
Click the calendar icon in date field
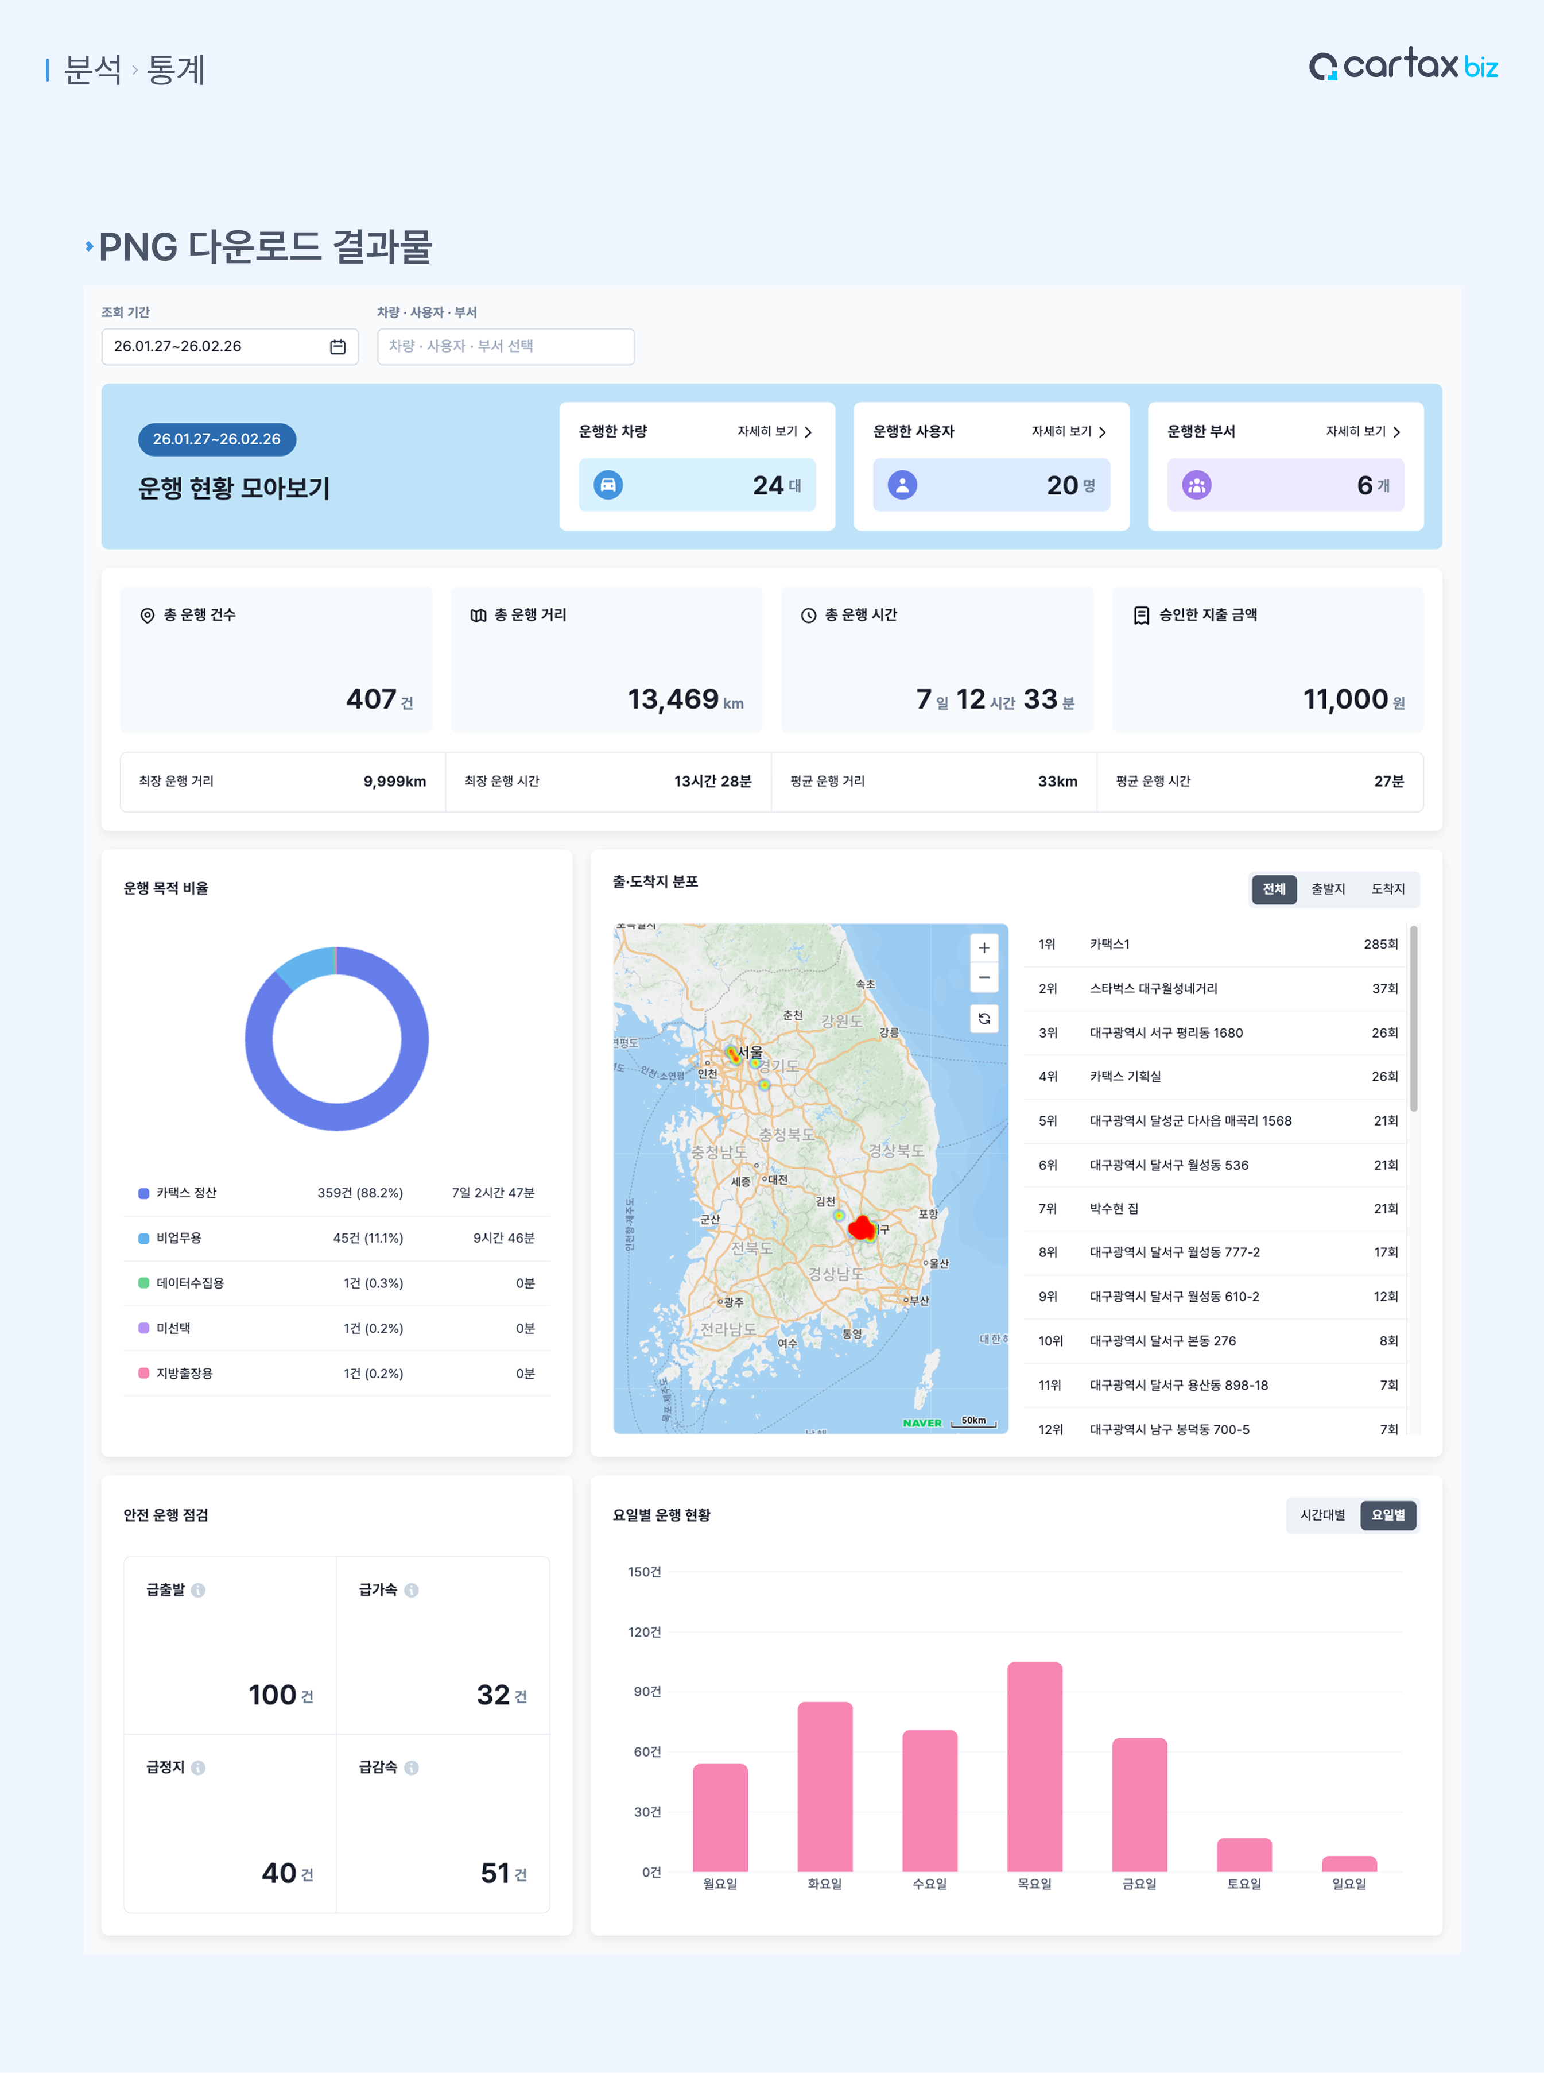pos(337,347)
